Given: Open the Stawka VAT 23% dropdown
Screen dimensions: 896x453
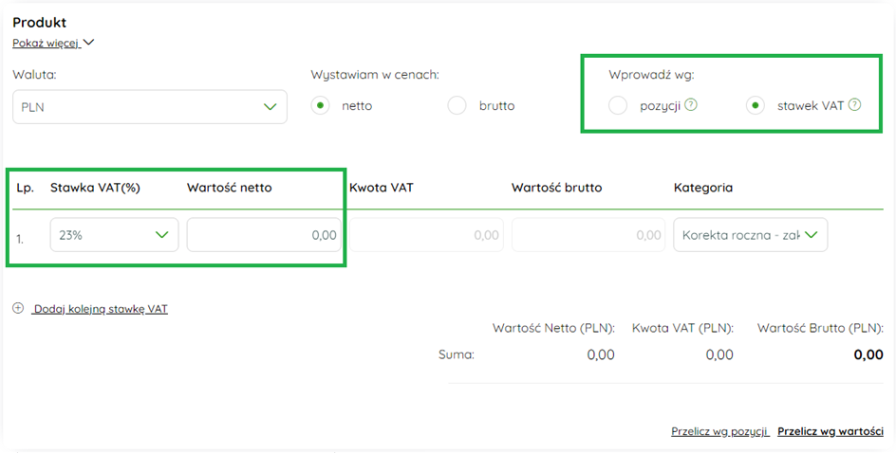Looking at the screenshot, I should click(x=114, y=234).
